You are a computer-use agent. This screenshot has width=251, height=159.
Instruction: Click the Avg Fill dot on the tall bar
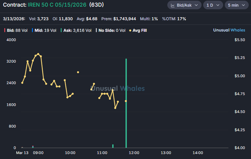(126, 101)
